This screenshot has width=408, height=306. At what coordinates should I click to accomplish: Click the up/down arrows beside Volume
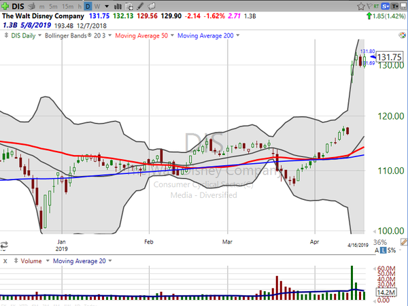pyautogui.click(x=16, y=260)
